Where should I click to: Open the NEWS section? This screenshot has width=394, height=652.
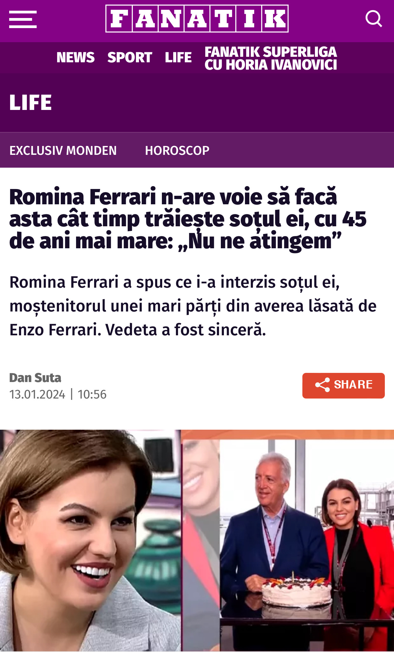[x=75, y=57]
